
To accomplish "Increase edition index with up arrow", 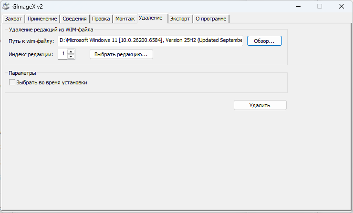I will coord(71,52).
